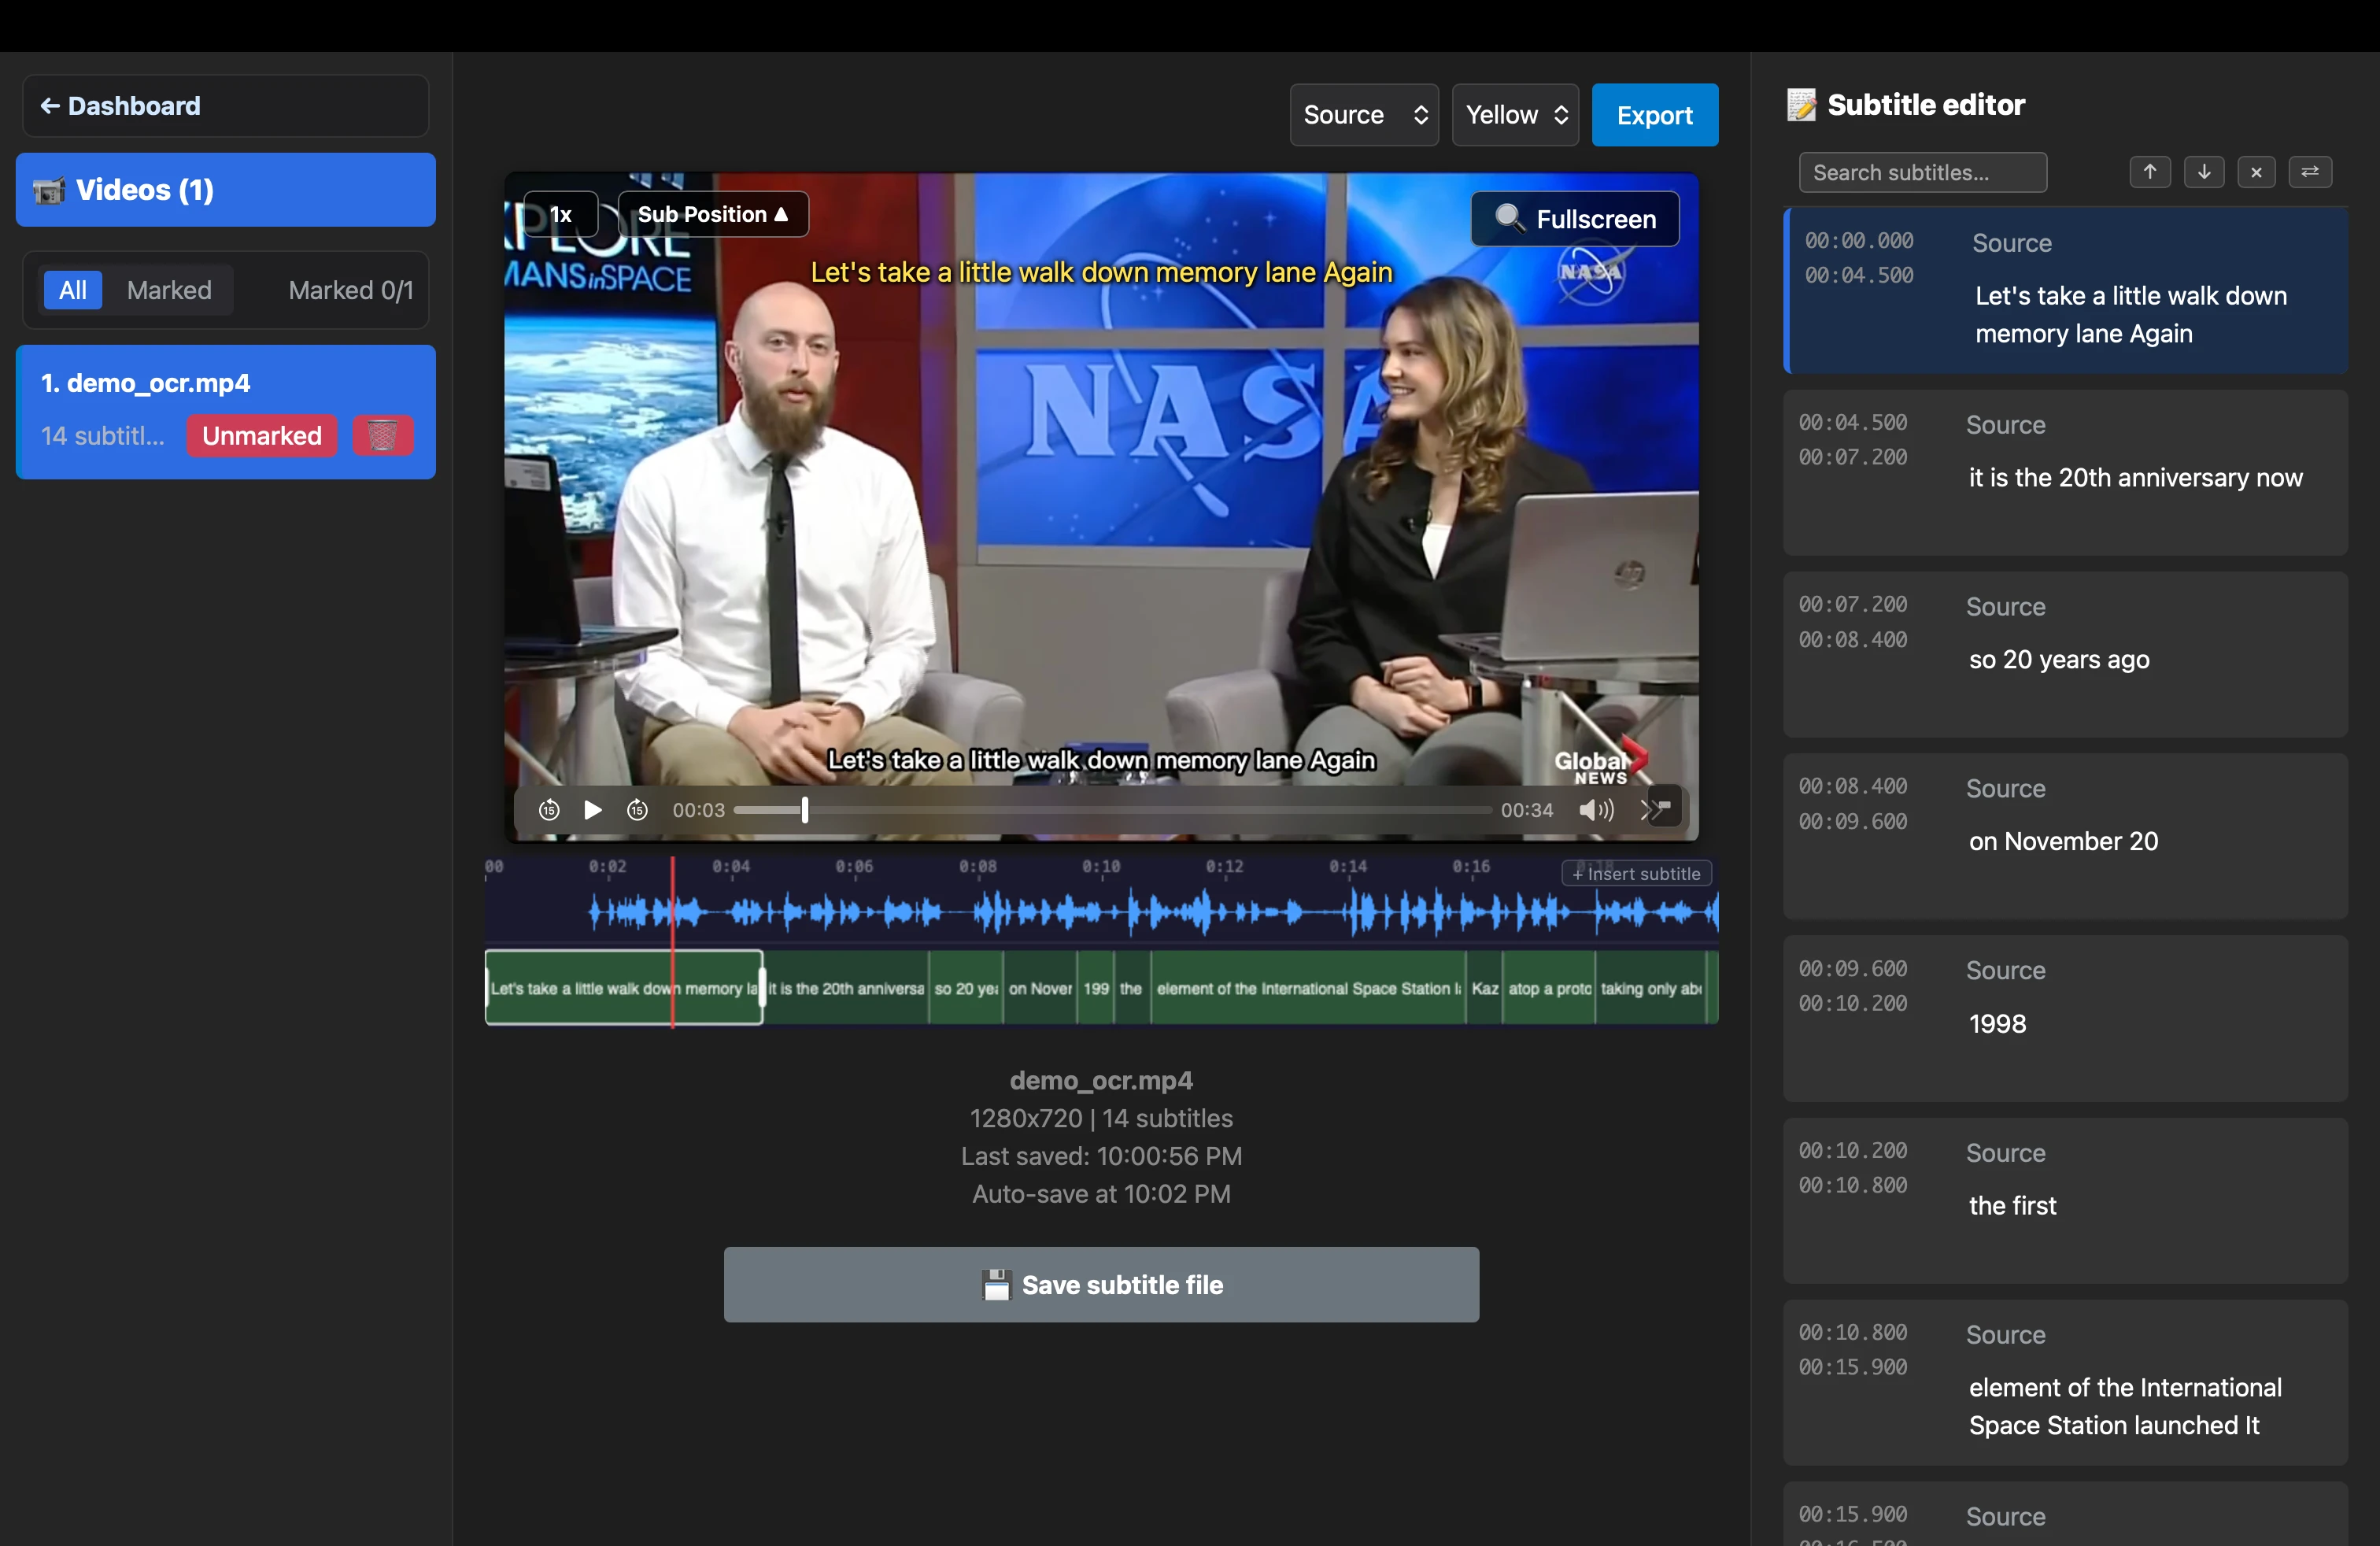Expand the Videos (1) section
This screenshot has height=1546, width=2380.
point(226,190)
